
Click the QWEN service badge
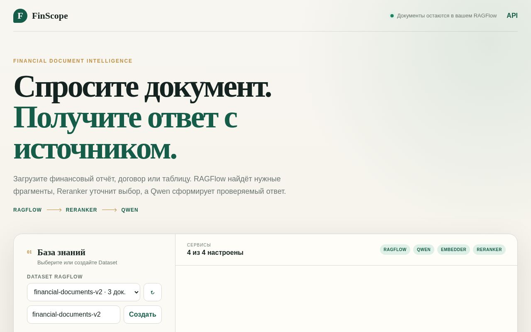(424, 249)
